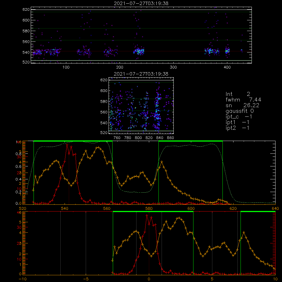Click y-axis label 0.8 on profile plot
Screen dimensions: 282x282
pyautogui.click(x=18, y=154)
